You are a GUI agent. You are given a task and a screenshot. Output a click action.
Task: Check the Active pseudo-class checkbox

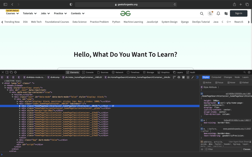204,82
